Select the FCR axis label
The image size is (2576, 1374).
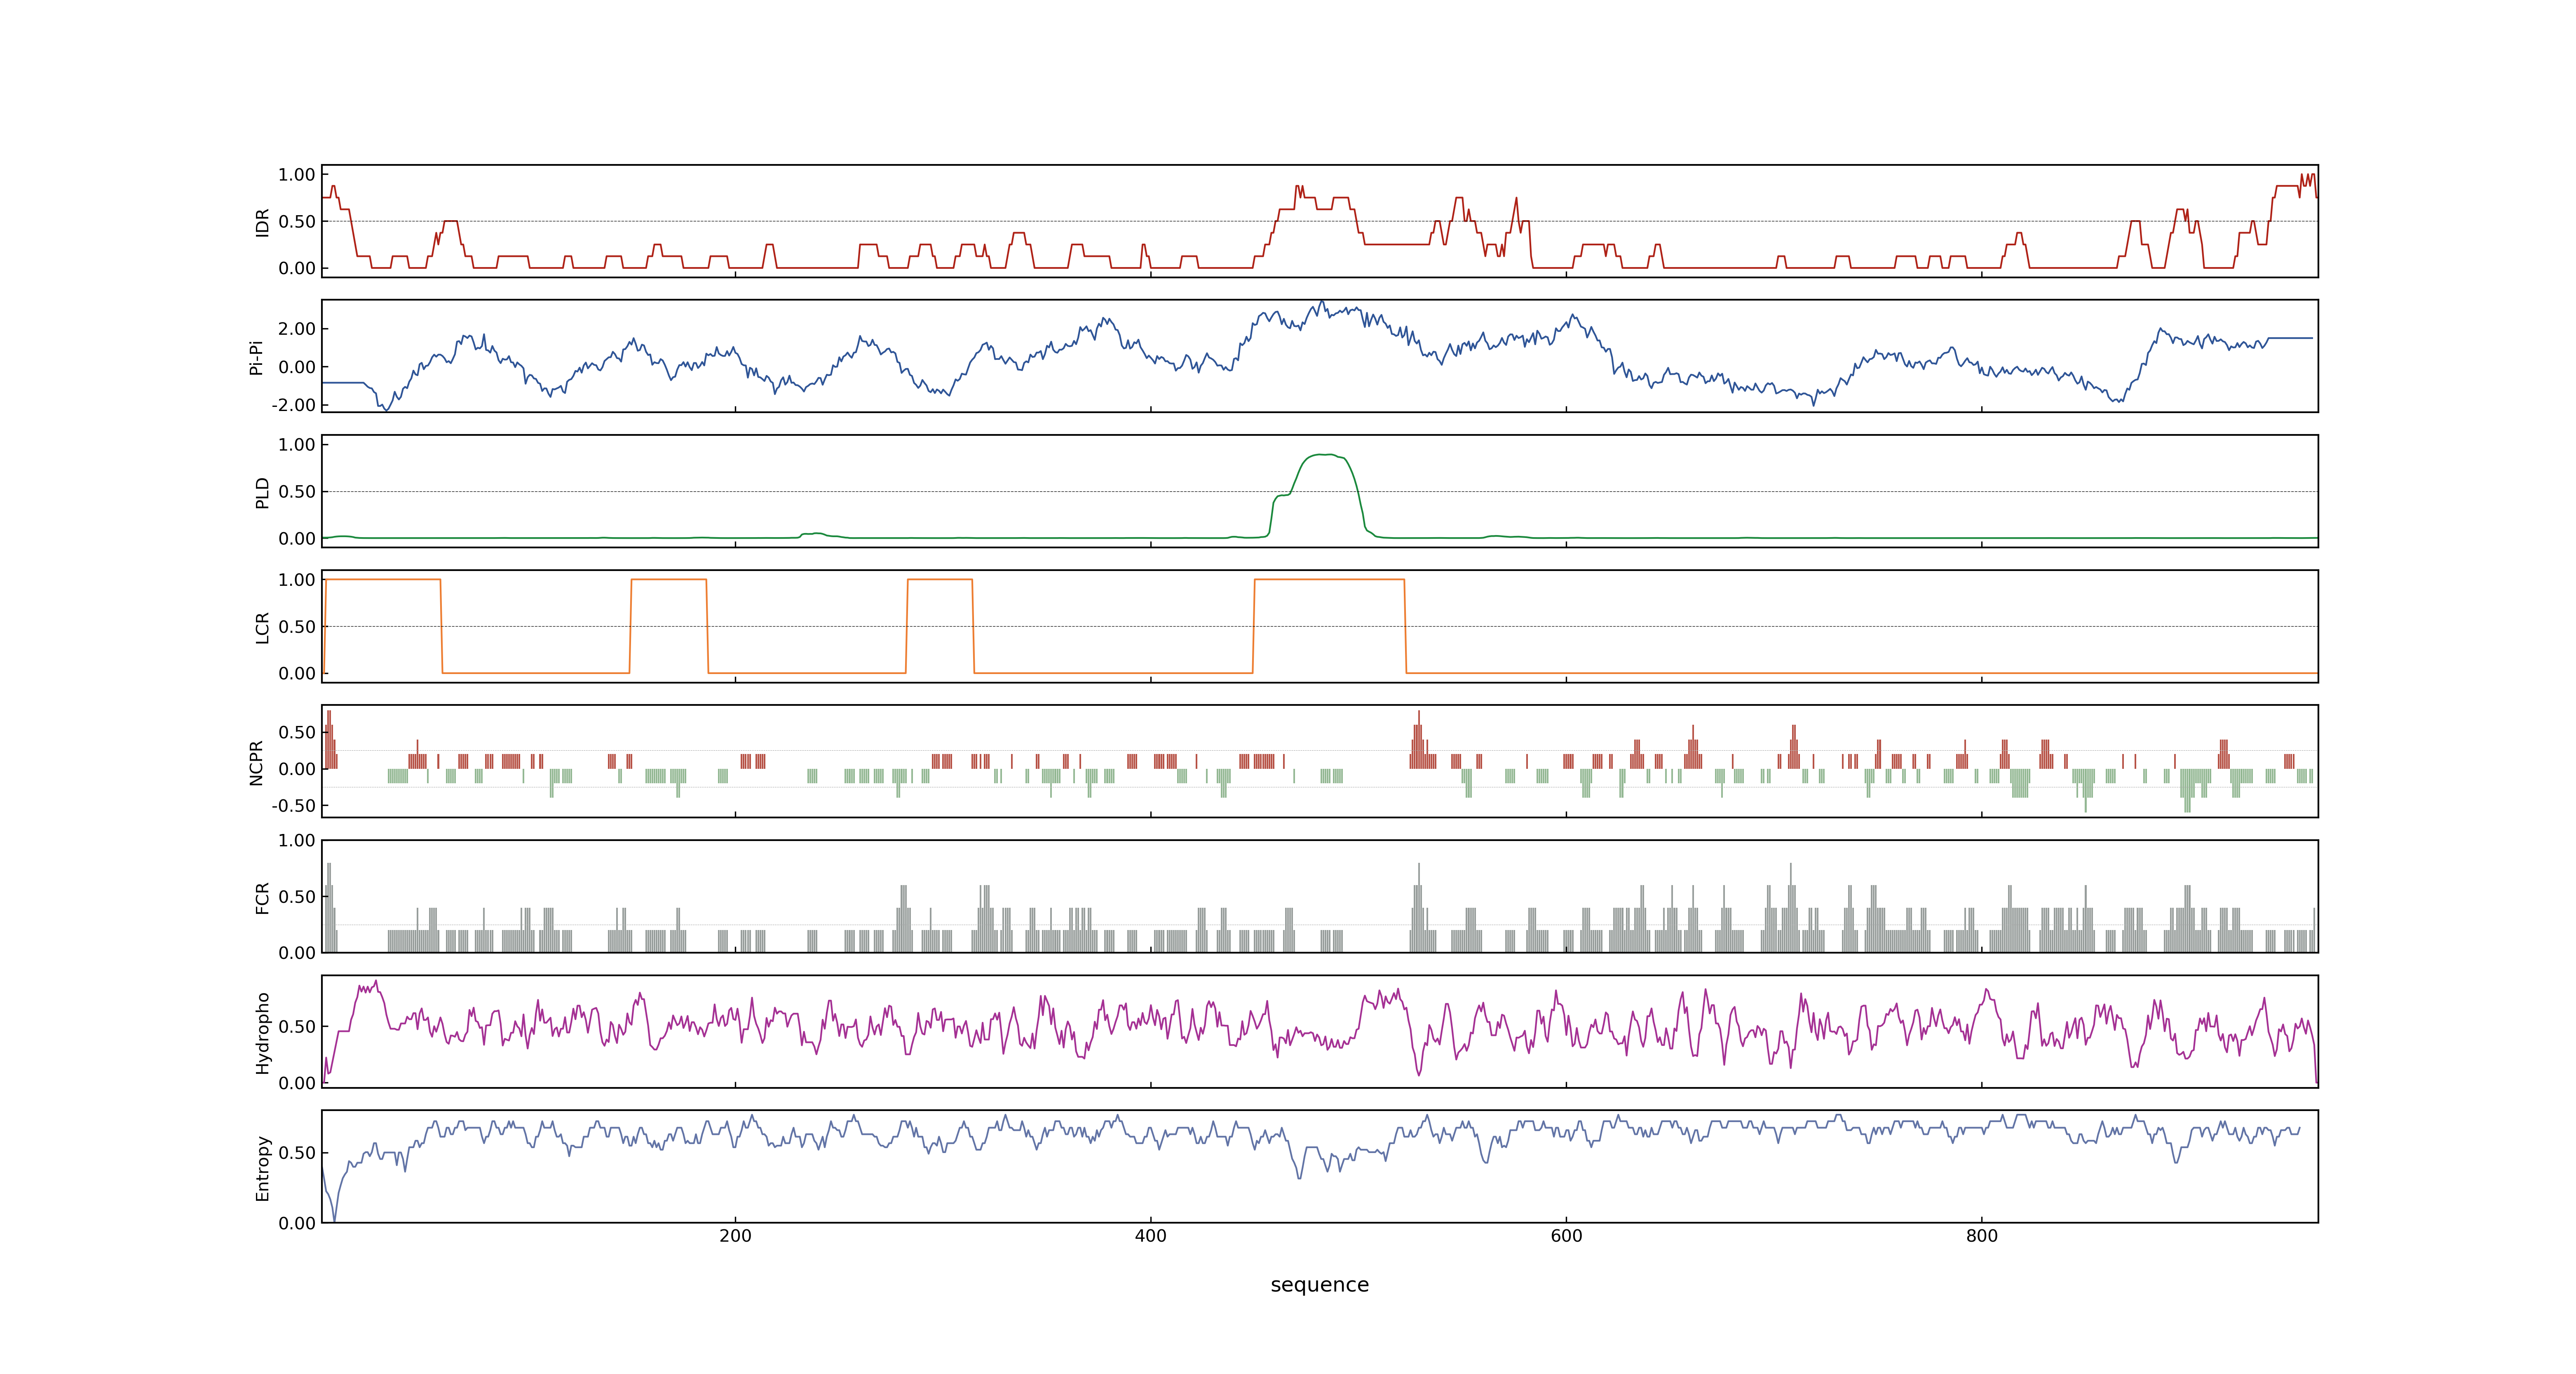[x=262, y=897]
